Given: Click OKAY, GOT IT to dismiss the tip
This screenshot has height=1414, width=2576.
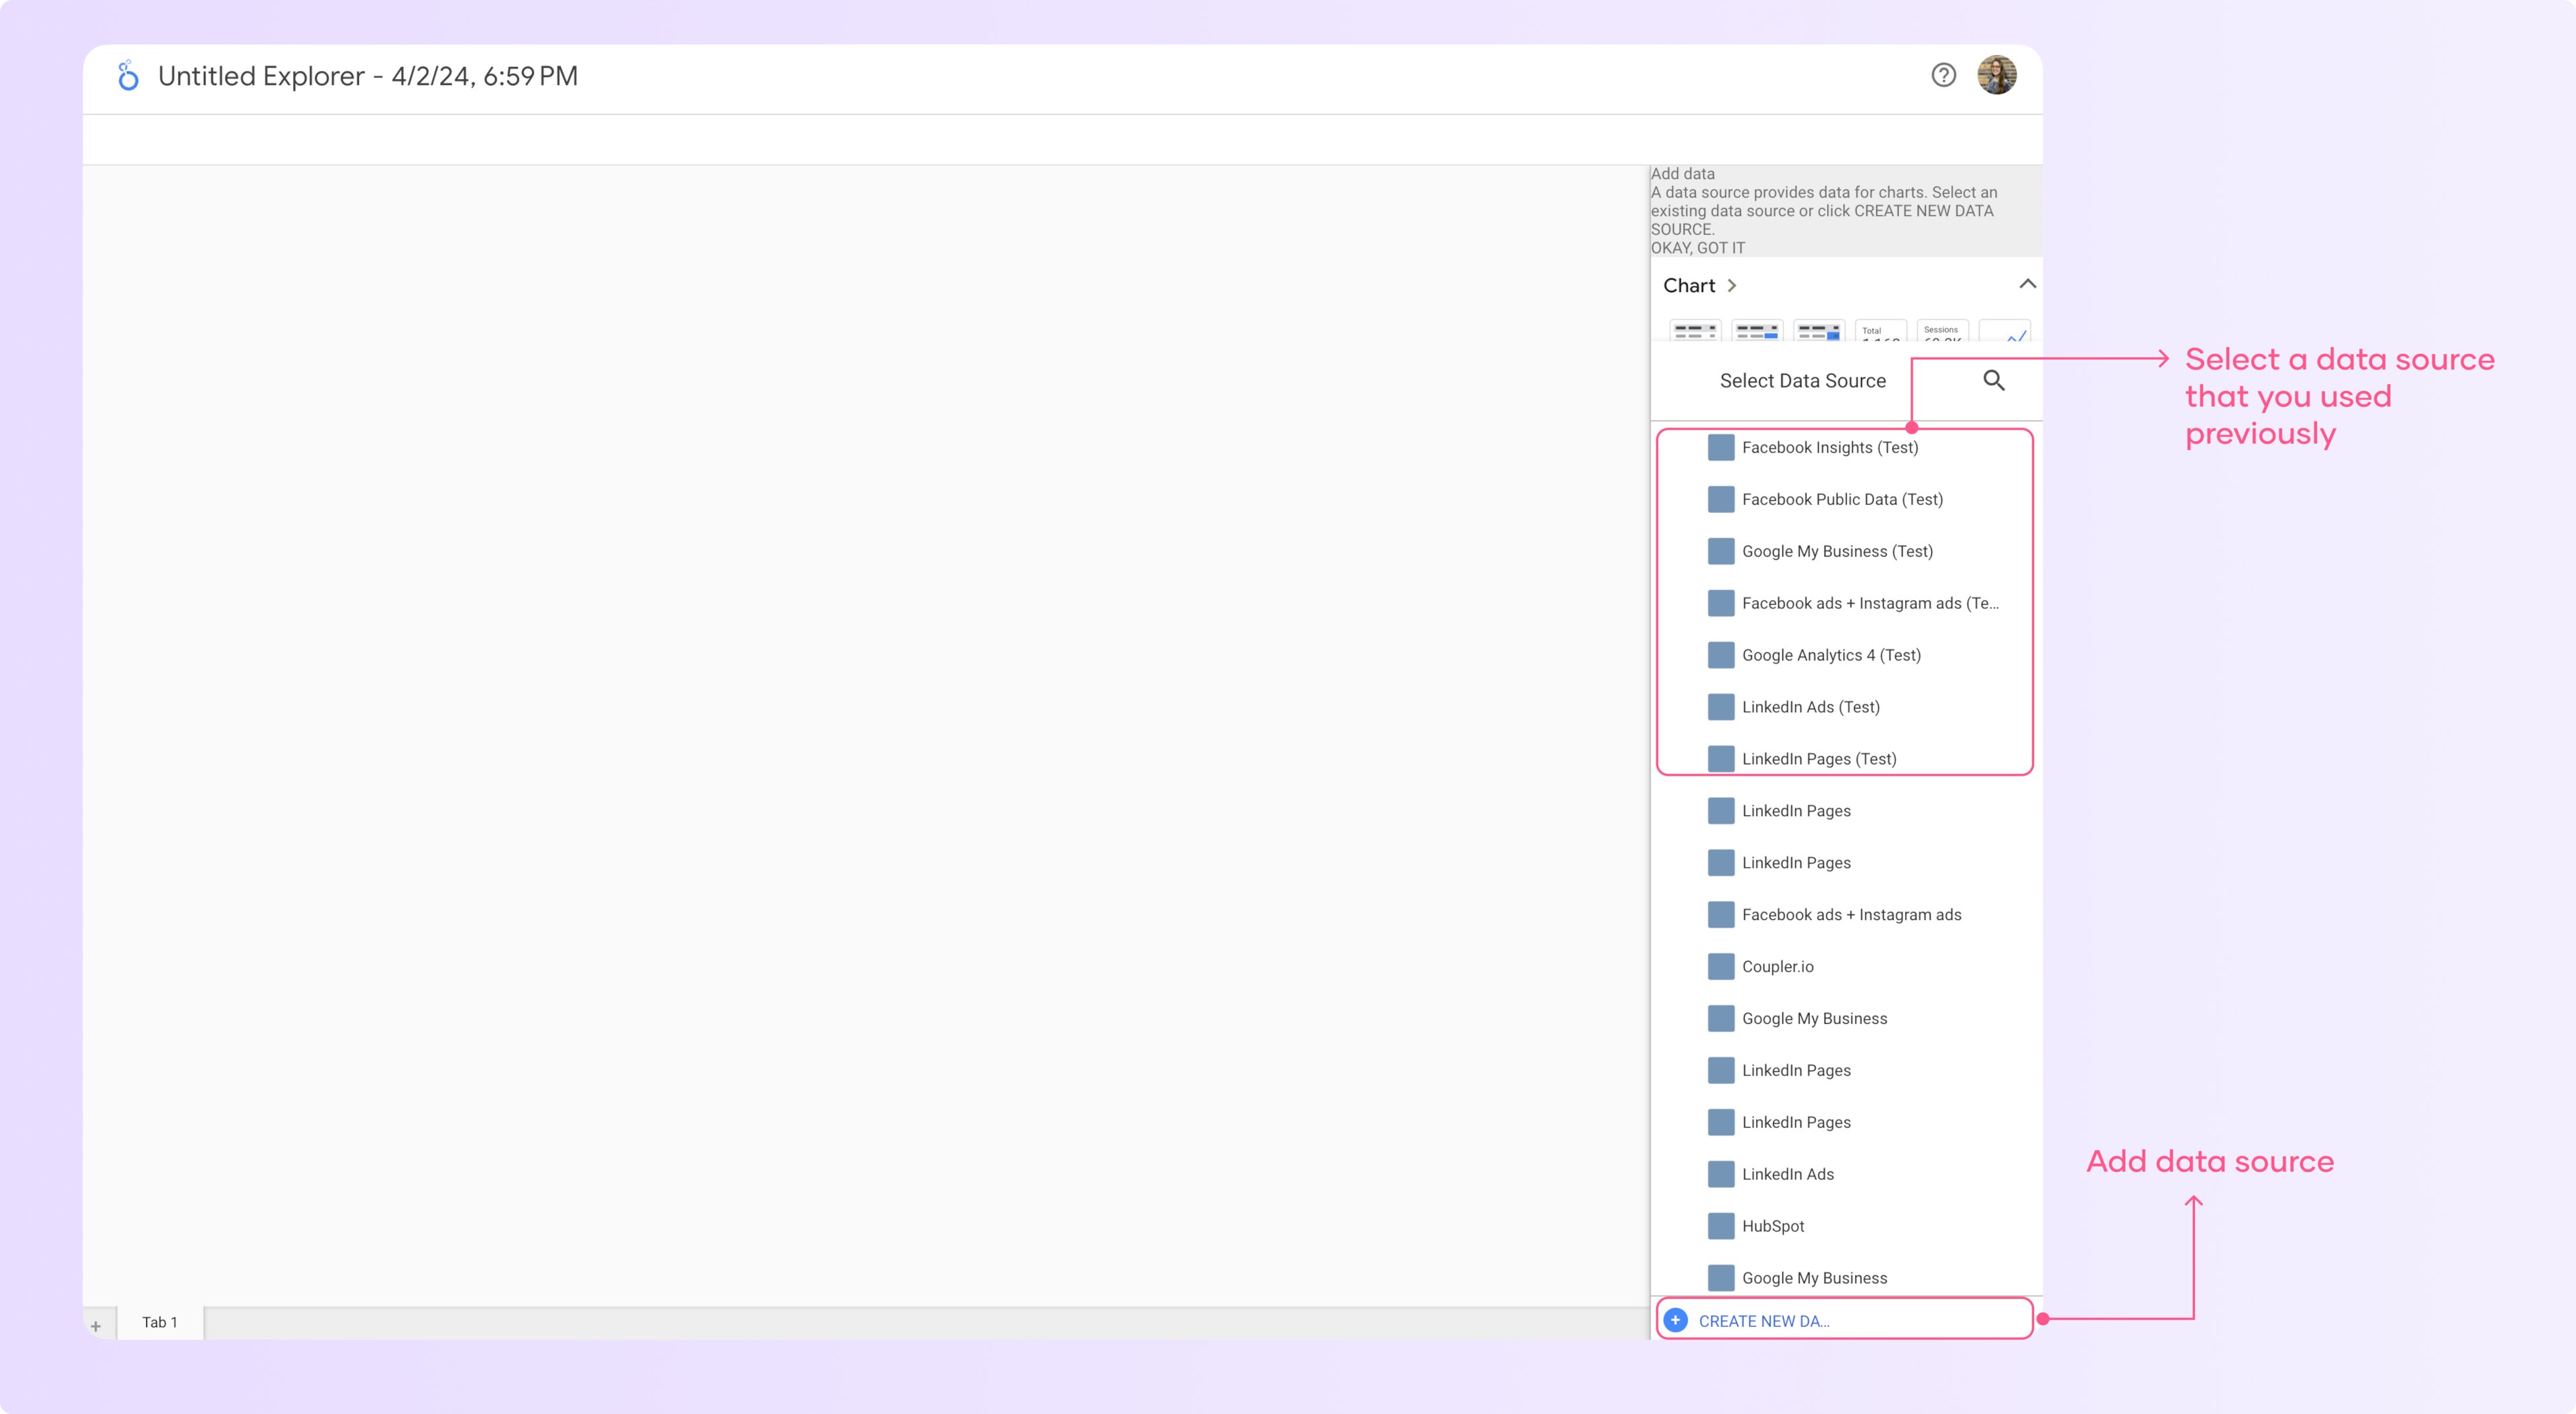Looking at the screenshot, I should (1697, 248).
